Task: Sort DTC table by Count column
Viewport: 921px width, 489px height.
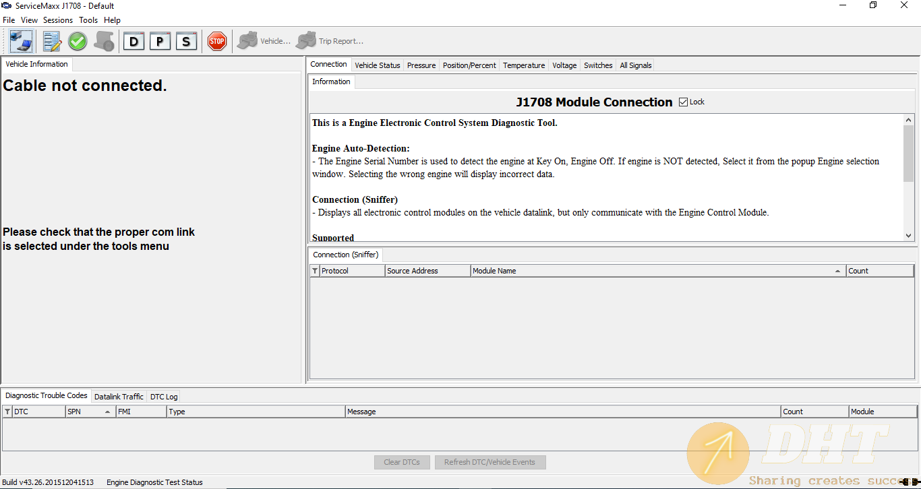Action: [814, 412]
